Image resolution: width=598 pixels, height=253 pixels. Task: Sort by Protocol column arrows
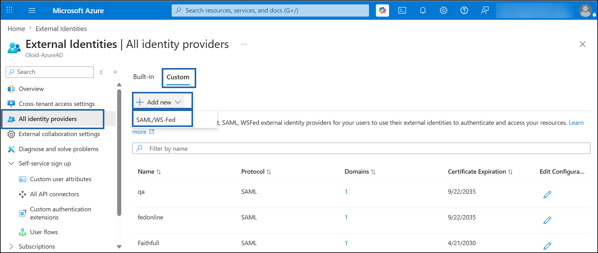click(x=269, y=172)
